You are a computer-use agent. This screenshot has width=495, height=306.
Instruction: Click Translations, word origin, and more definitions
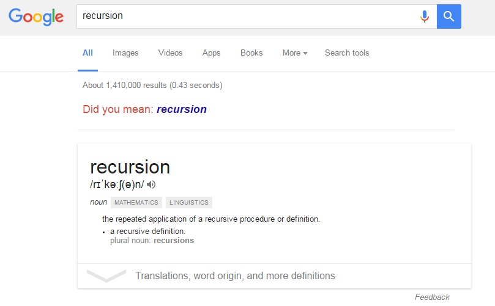(x=235, y=275)
